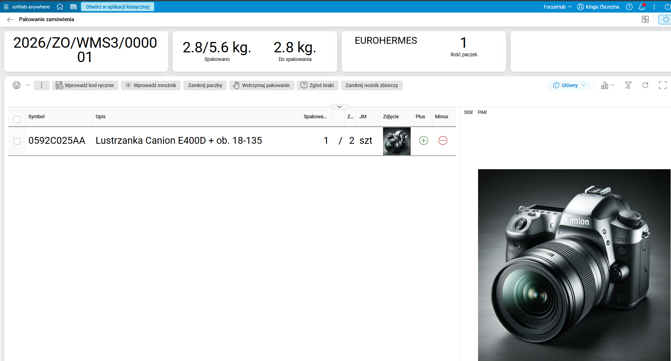The height and width of the screenshot is (361, 671).
Task: Open the tile layout grid icon
Action: click(x=645, y=19)
